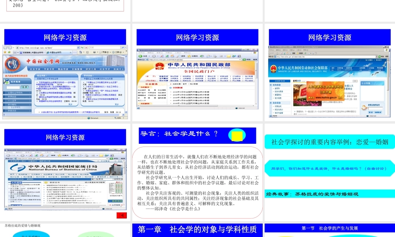Viewport: 395px width, 237px height.
Task: Click the Favorites star icon in the China Sociology browser
Action: tap(4, 51)
